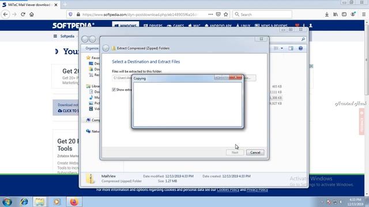Close the Copying dialog
The width and height of the screenshot is (369, 207).
click(x=235, y=78)
